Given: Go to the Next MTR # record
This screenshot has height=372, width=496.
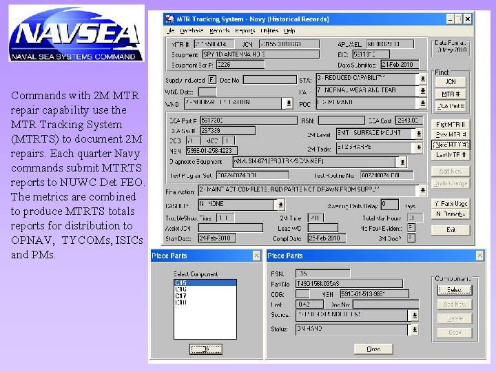Looking at the screenshot, I should coord(451,145).
